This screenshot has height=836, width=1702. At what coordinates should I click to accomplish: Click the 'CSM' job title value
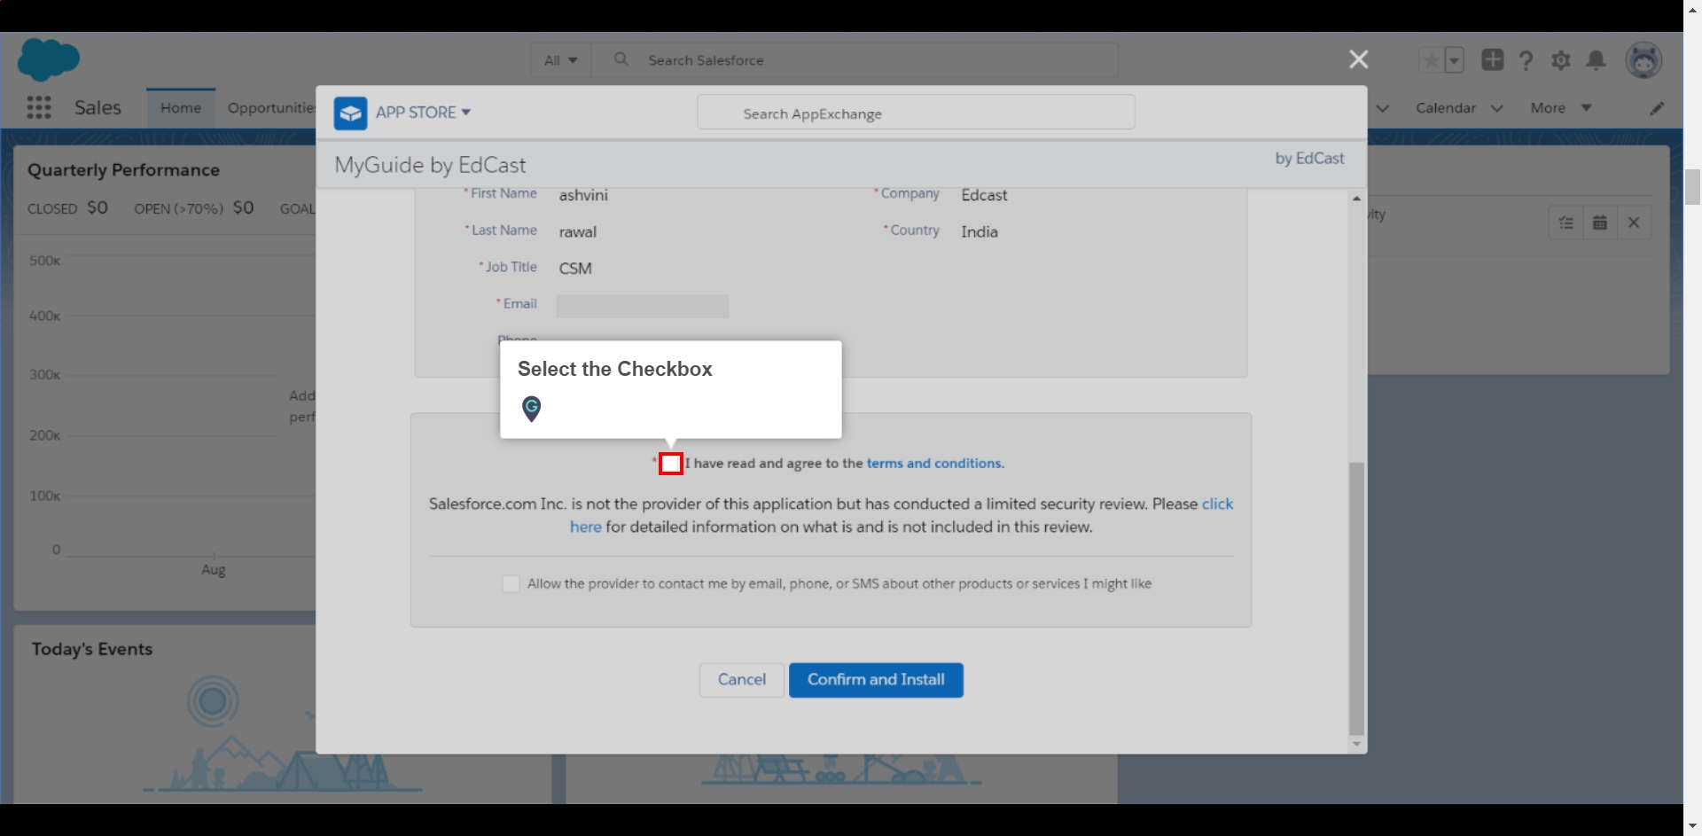575,269
